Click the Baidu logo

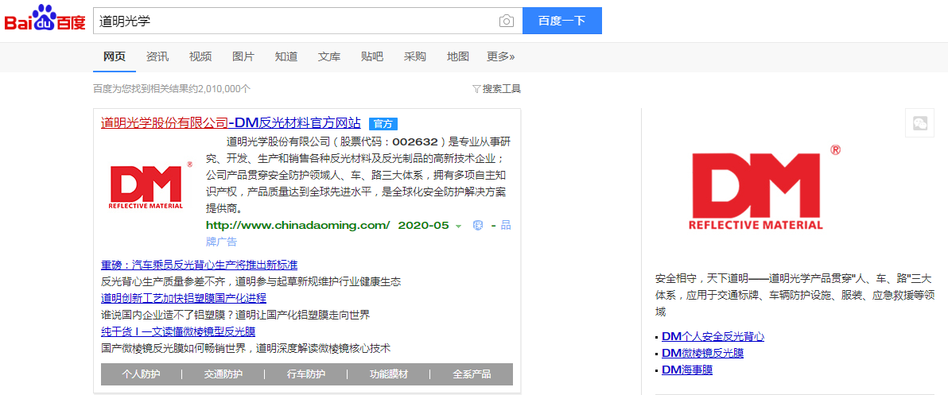point(45,18)
